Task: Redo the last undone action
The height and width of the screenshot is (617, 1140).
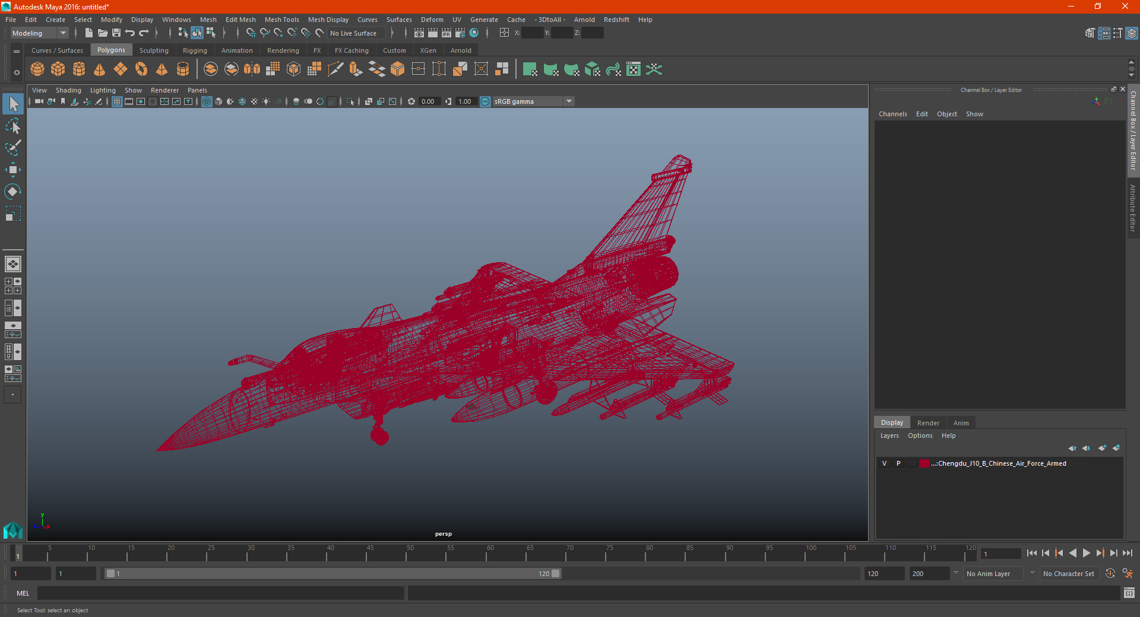Action: 144,33
